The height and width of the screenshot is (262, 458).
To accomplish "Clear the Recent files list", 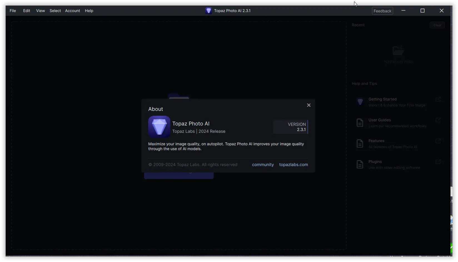I will tap(437, 25).
